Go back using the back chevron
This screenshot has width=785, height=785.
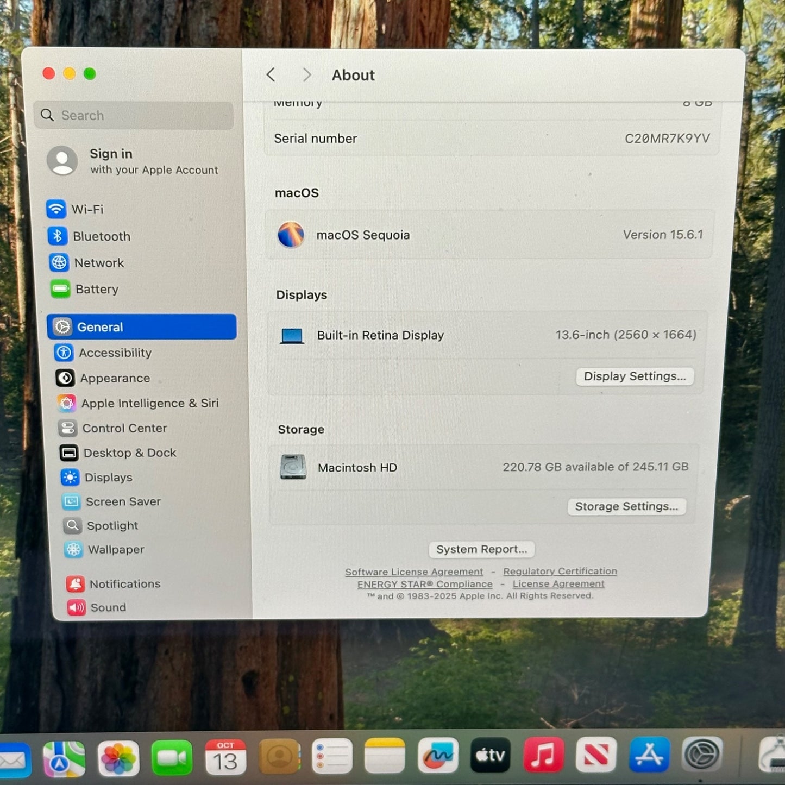271,75
